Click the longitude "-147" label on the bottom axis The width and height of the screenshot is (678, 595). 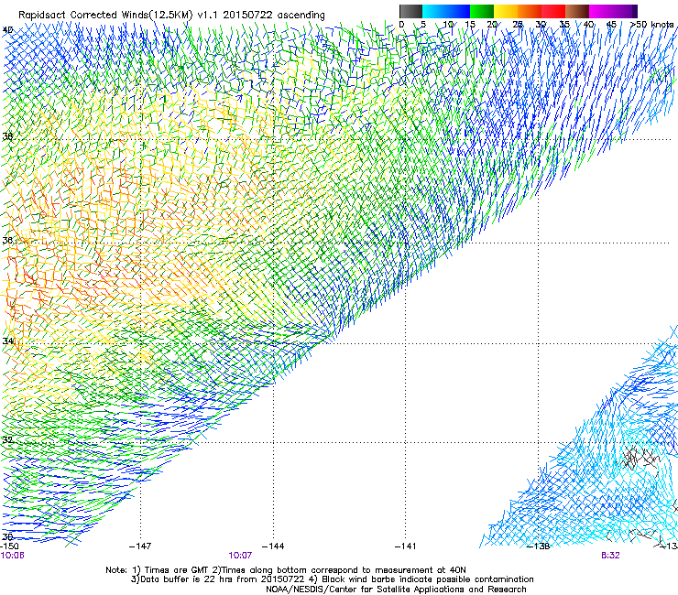[x=140, y=546]
